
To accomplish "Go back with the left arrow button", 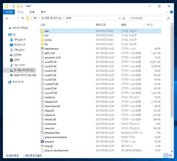I will click(7, 18).
